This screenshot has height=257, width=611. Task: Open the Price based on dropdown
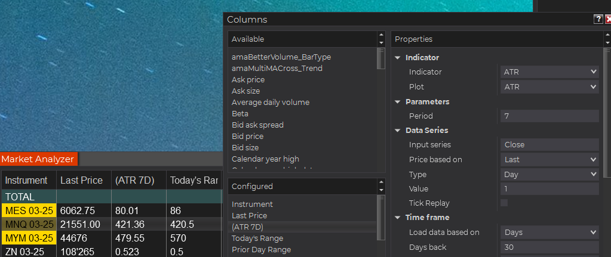(x=549, y=160)
